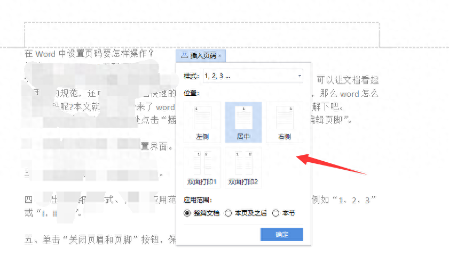Click the text 那么 word 怎么
This screenshot has height=257, width=449.
pos(349,94)
